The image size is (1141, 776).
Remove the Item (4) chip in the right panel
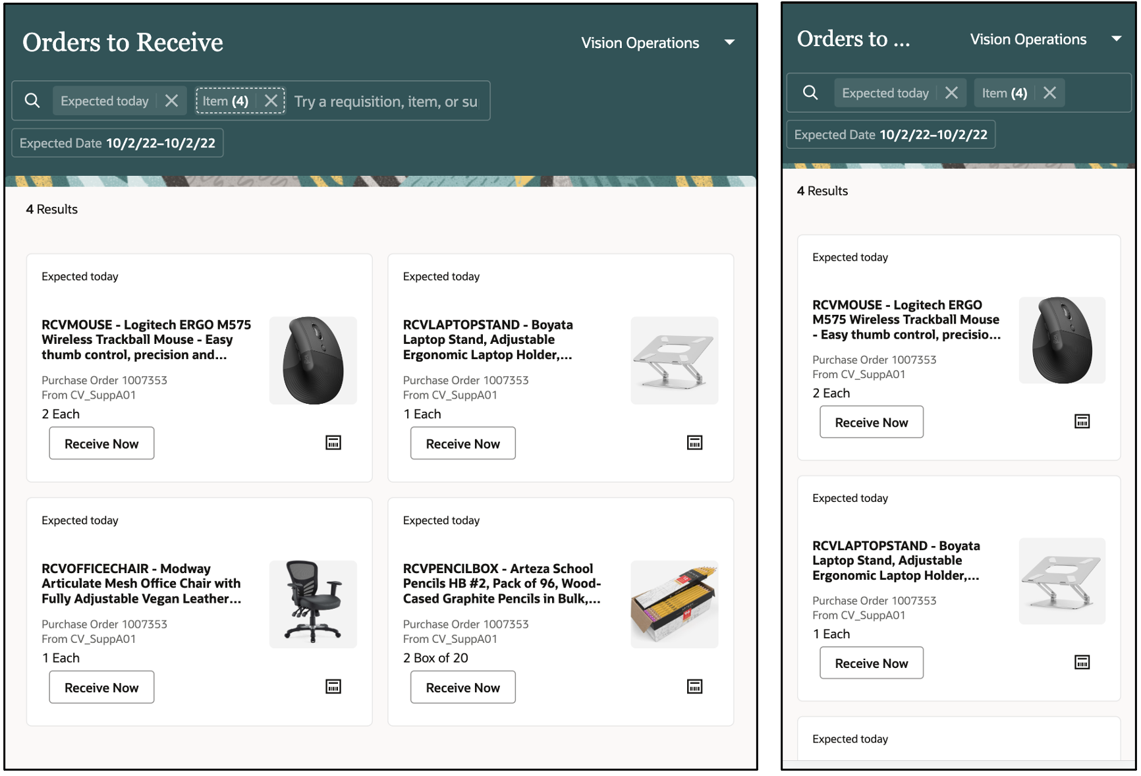(1049, 93)
